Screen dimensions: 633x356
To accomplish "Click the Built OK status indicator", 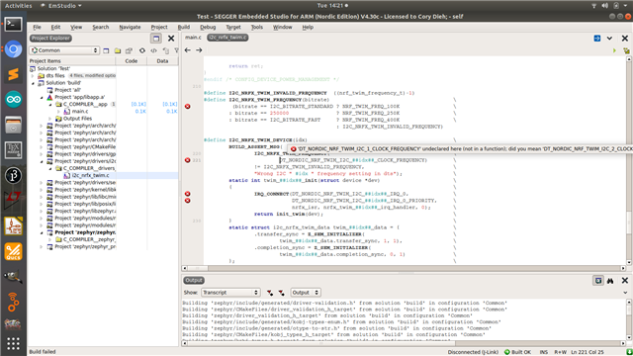I will (x=518, y=352).
